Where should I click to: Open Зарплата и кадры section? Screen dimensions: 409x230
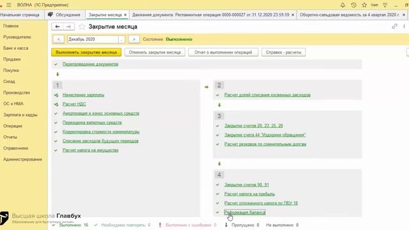(20, 115)
